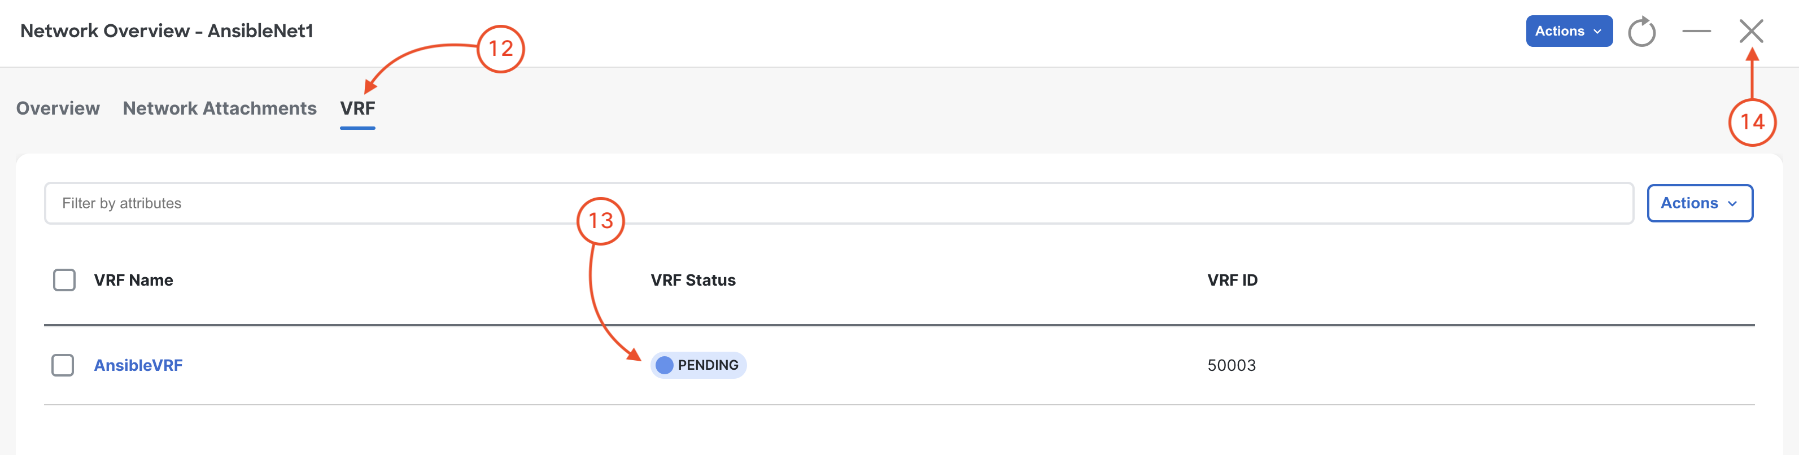
Task: Click the blue PENDING status dot
Action: click(664, 365)
